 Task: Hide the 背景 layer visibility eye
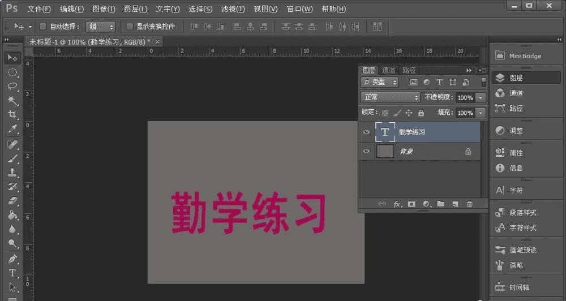pos(366,151)
